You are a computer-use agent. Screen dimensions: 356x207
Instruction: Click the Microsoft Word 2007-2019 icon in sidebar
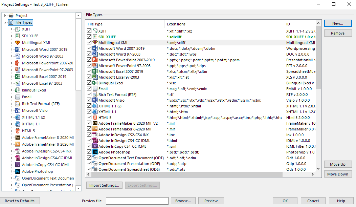click(x=18, y=49)
